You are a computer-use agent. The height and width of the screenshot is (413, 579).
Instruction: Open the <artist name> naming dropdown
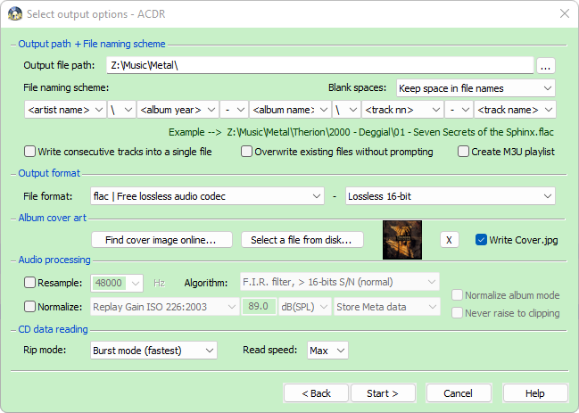(65, 110)
